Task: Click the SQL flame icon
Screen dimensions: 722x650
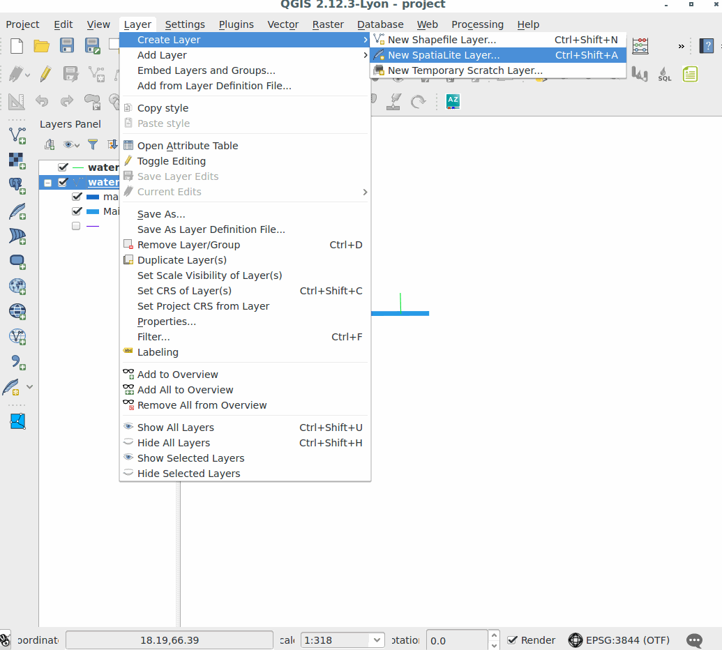Action: coord(664,74)
